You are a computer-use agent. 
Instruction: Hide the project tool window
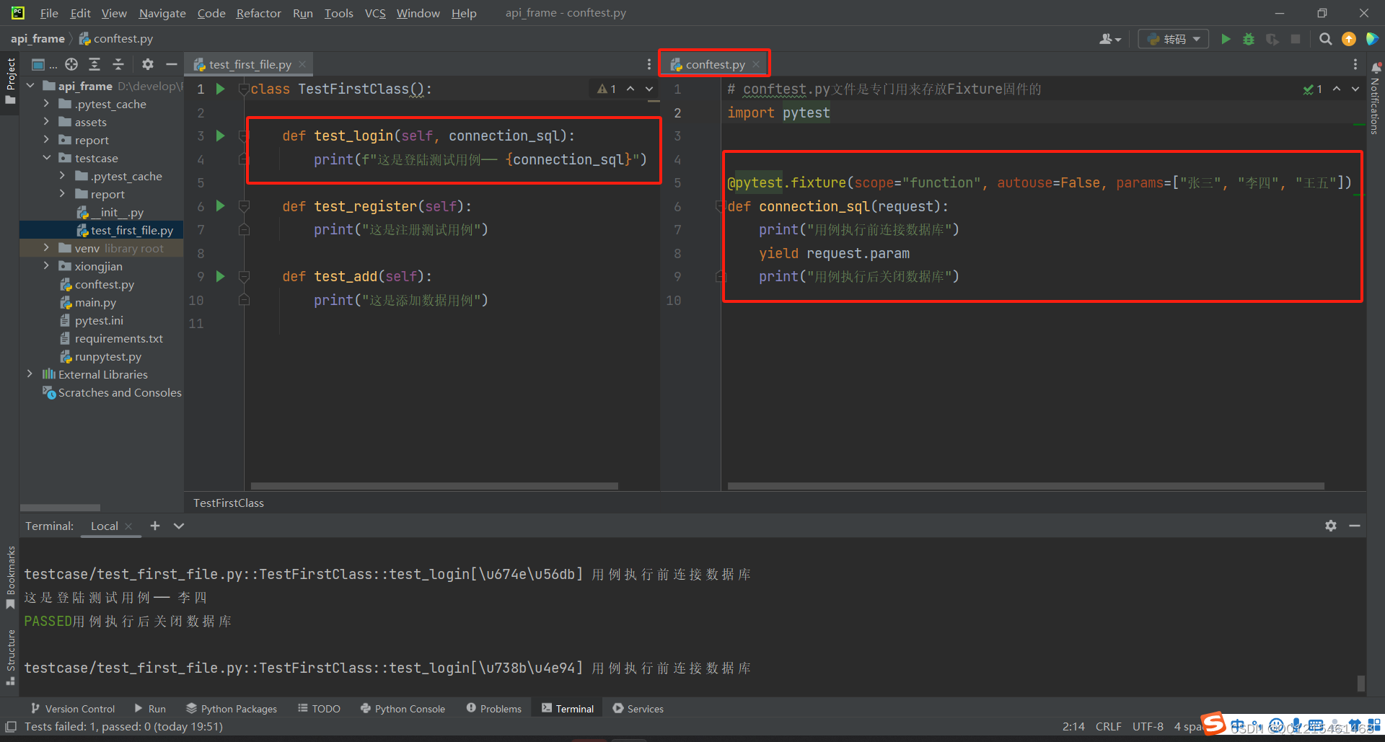tap(171, 64)
